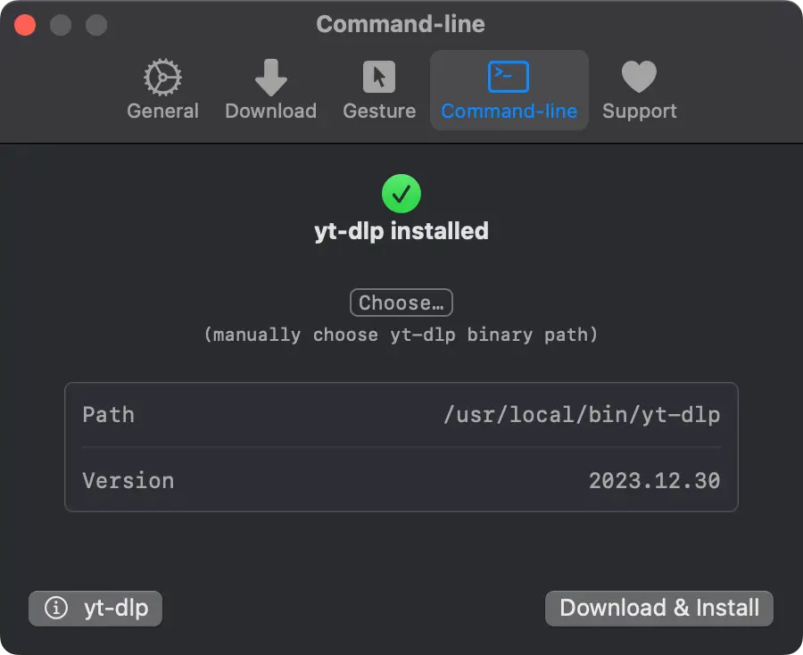Screen dimensions: 803x655
Task: Click the Download arrow icon
Action: pyautogui.click(x=270, y=78)
